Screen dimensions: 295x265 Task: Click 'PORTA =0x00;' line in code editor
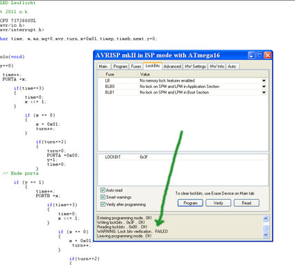click(63, 156)
